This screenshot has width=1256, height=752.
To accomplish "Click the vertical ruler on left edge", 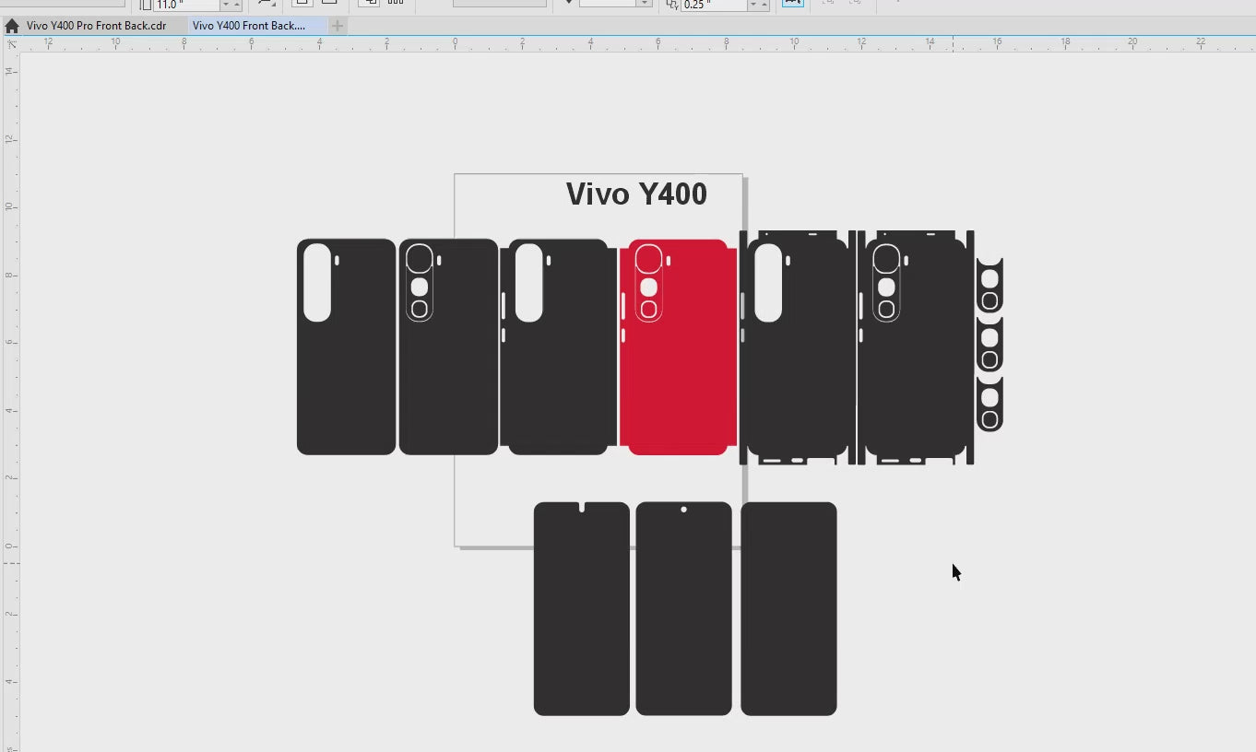I will coord(10,369).
